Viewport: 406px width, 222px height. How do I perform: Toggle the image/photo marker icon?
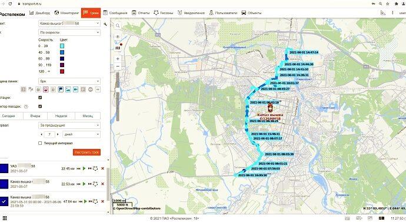coord(68,90)
